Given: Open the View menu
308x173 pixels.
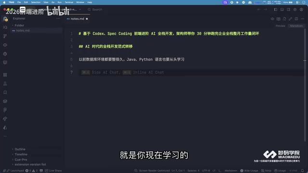Looking at the screenshot, I should (46, 2).
